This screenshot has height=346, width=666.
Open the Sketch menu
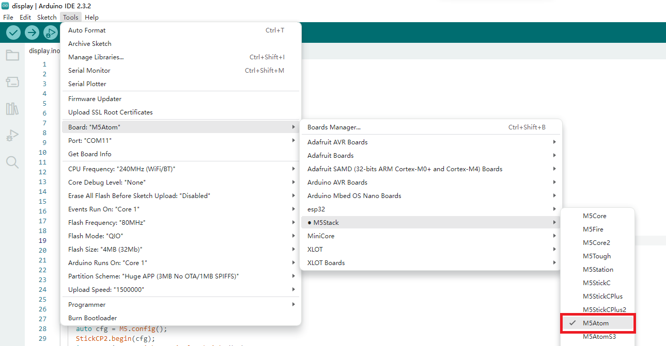coord(47,18)
